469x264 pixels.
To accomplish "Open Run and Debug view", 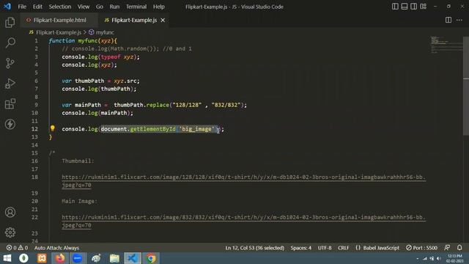I will 10,84.
